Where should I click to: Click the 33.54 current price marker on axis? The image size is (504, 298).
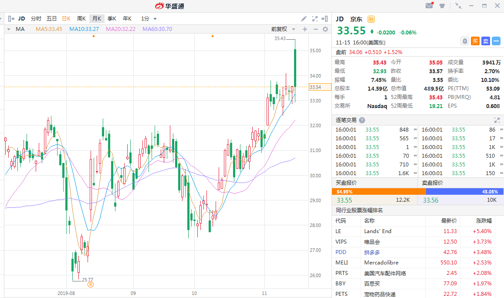click(x=320, y=87)
